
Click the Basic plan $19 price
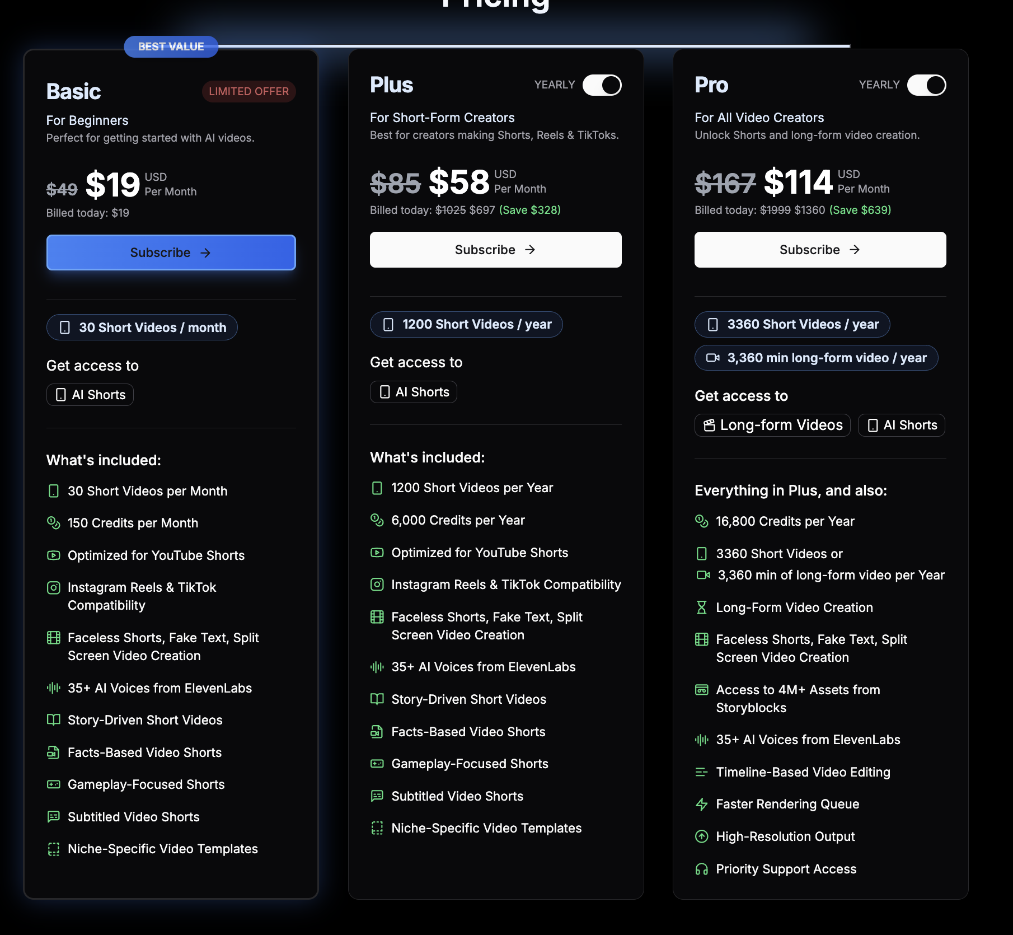coord(112,184)
